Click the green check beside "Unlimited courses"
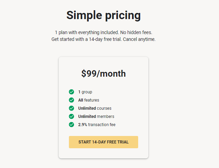219x168 pixels. (71, 108)
